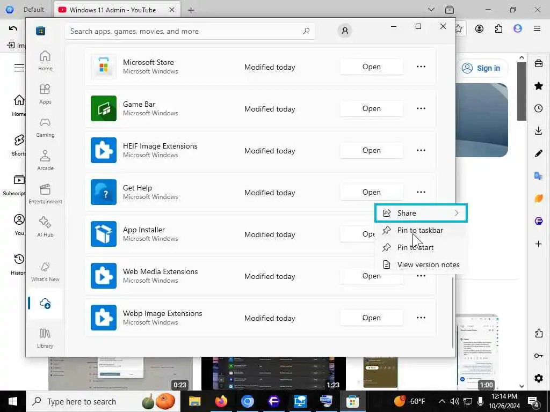
Task: Open the Arcade section in Store sidebar
Action: (x=45, y=160)
